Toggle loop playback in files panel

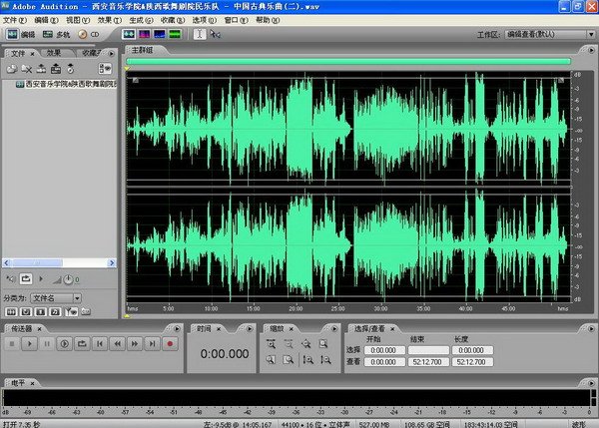(x=26, y=278)
